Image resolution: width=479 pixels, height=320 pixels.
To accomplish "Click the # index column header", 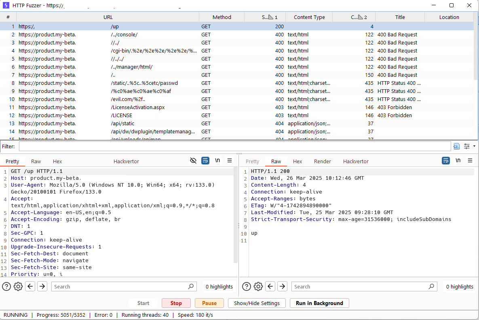I will pos(8,17).
